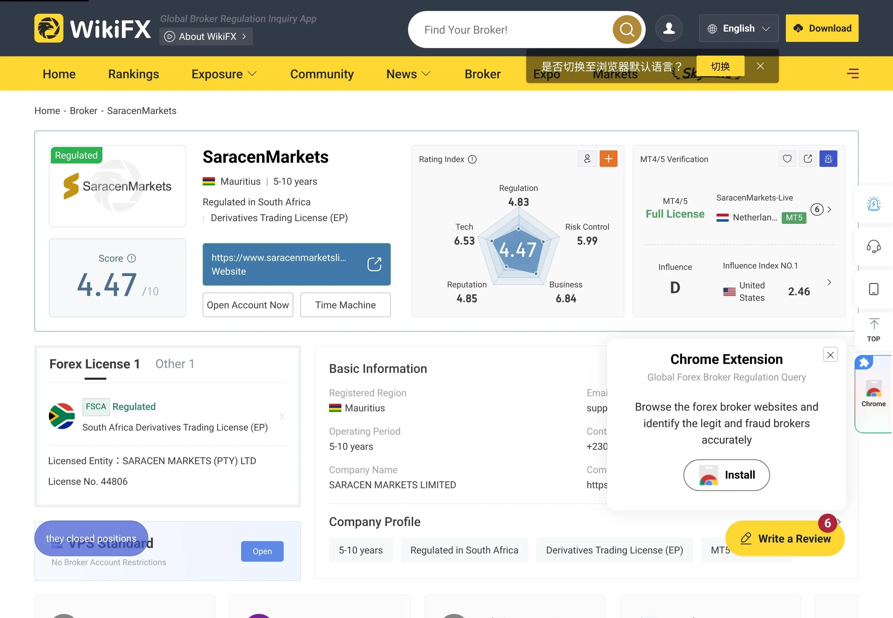Click the Rating Index info icon
Screen dimensions: 893x618
(x=472, y=159)
